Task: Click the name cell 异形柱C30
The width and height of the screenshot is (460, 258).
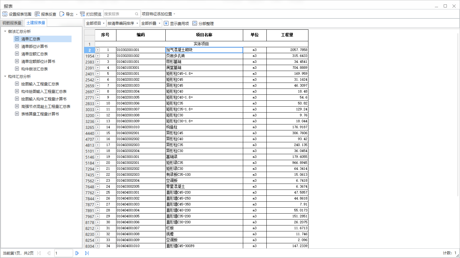Action: tap(204, 151)
